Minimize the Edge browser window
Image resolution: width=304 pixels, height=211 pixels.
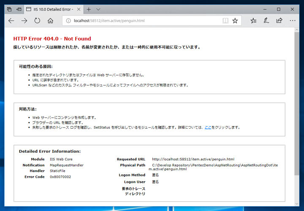(265, 9)
